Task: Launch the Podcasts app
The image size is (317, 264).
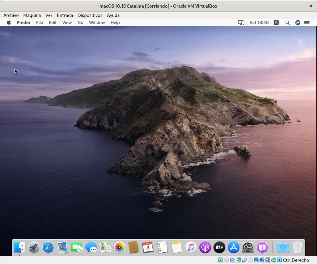Action: click(x=205, y=247)
